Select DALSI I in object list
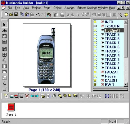Viewport: 130px width, 124px height. point(111,80)
